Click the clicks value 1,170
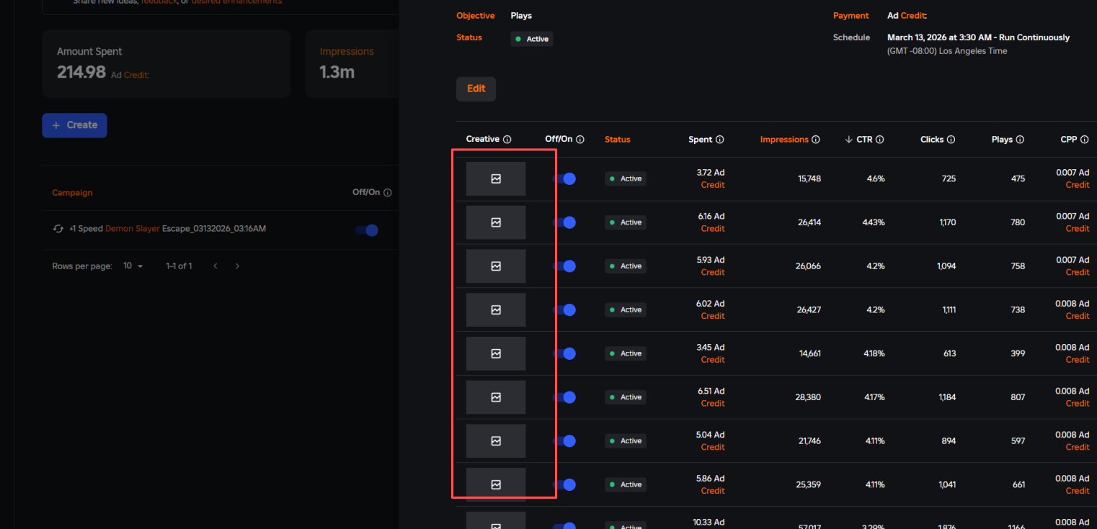 click(948, 222)
